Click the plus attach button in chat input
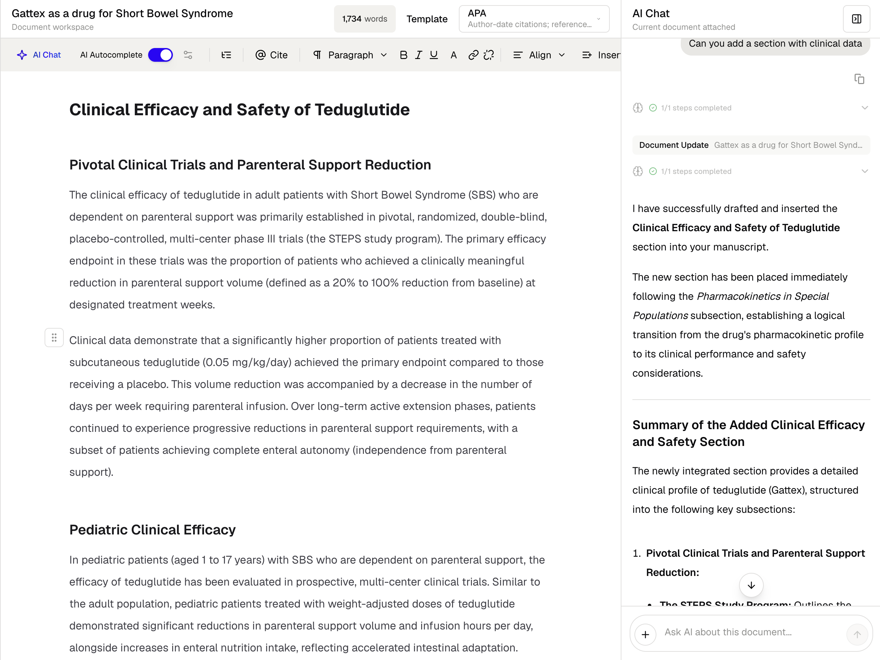The image size is (880, 660). (x=645, y=634)
